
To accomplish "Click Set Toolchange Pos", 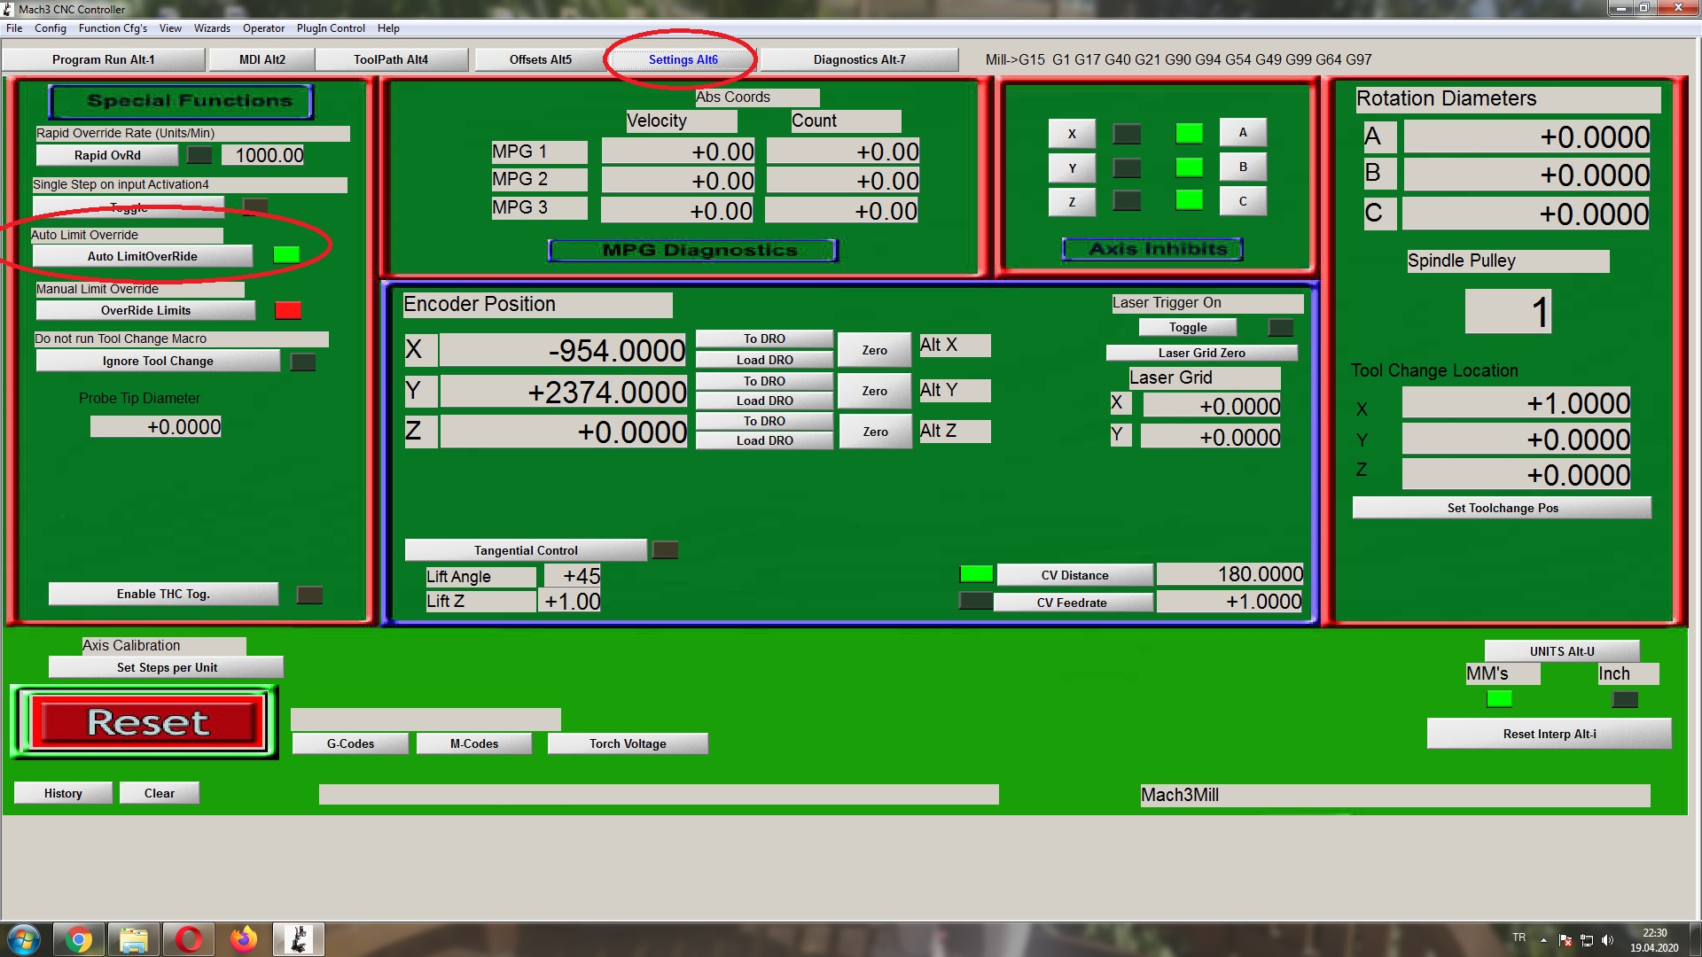I will 1502,508.
